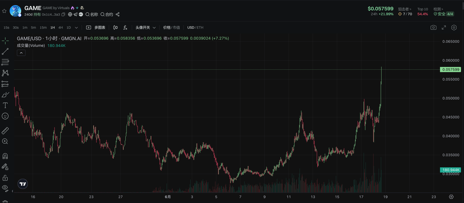
Task: Open the 检测 security check link
Action: 438,9
